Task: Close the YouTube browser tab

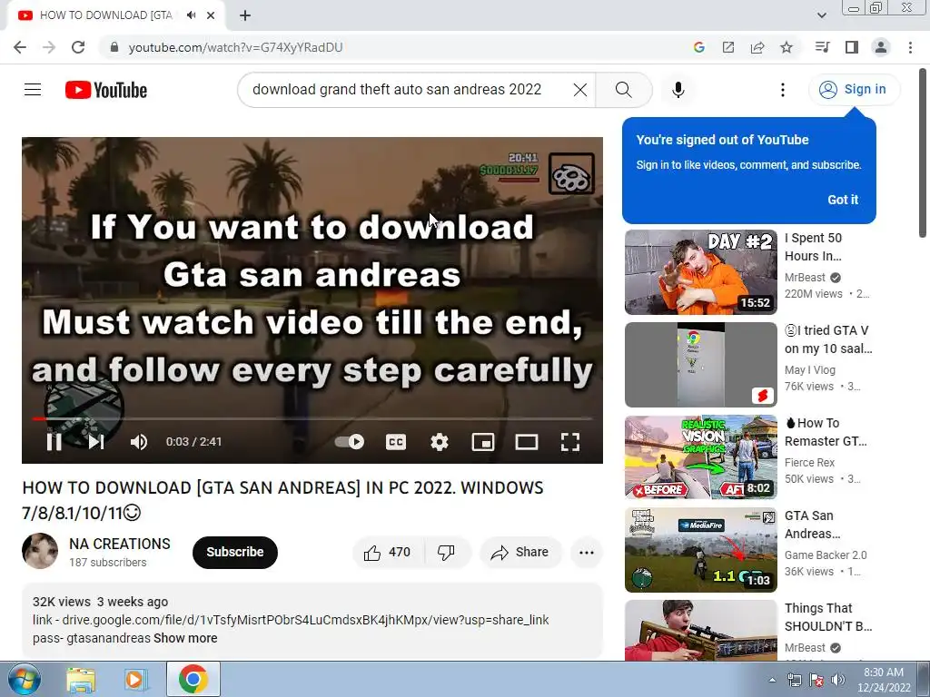Action: pyautogui.click(x=211, y=15)
